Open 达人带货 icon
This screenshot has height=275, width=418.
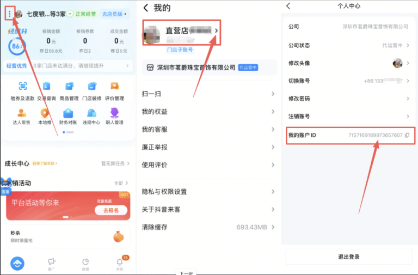(22, 113)
